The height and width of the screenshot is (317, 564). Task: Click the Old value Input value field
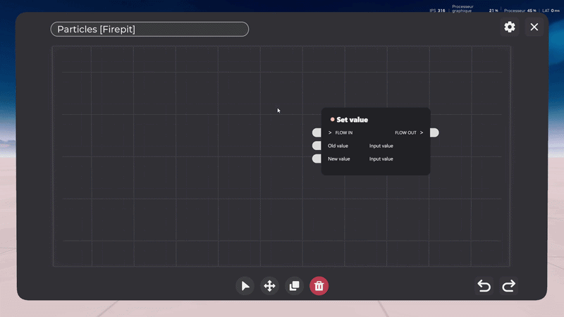[x=381, y=146]
